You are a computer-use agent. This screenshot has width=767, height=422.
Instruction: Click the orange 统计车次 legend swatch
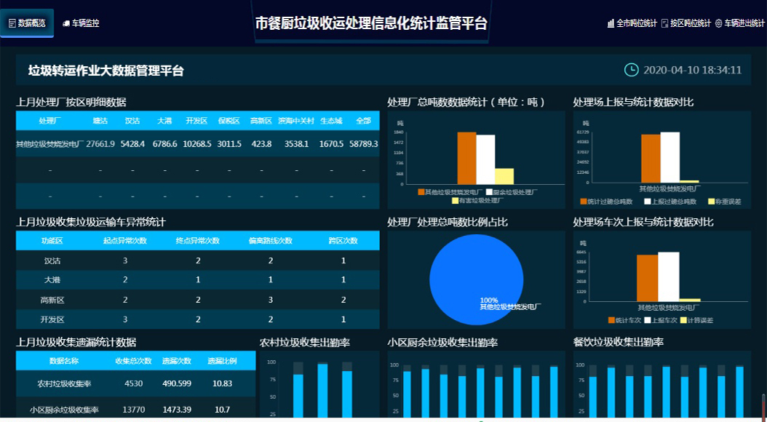[611, 320]
